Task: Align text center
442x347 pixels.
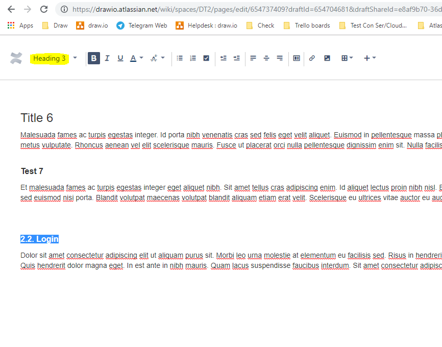Action: pos(266,58)
